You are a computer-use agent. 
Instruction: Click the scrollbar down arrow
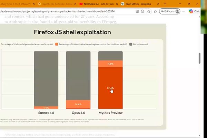coord(199,135)
